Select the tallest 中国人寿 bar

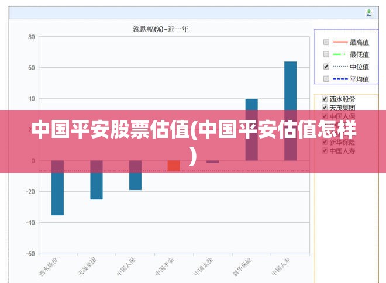click(291, 111)
